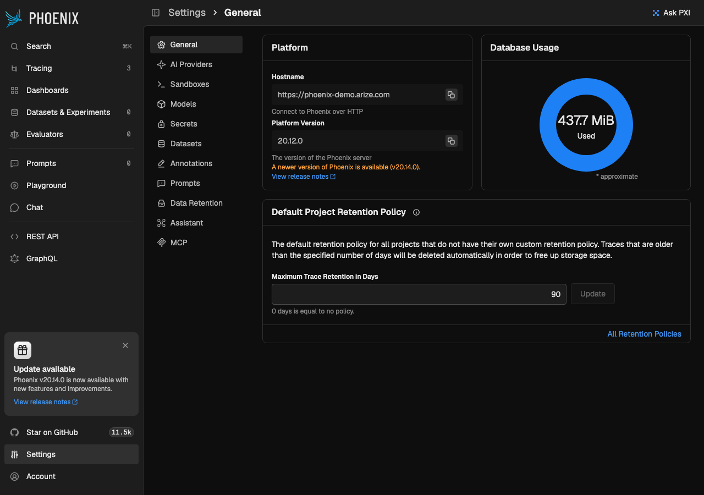The width and height of the screenshot is (704, 495).
Task: Click '0 days is equal to no policy.'
Action: click(313, 311)
